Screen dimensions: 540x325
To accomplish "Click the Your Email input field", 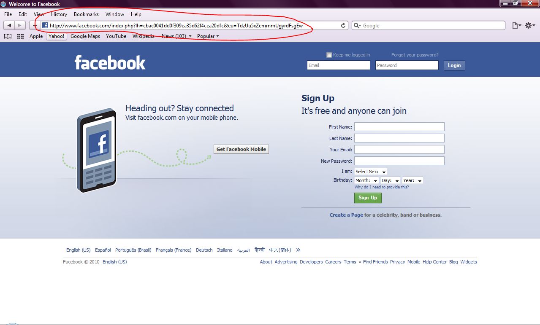I will pos(399,150).
